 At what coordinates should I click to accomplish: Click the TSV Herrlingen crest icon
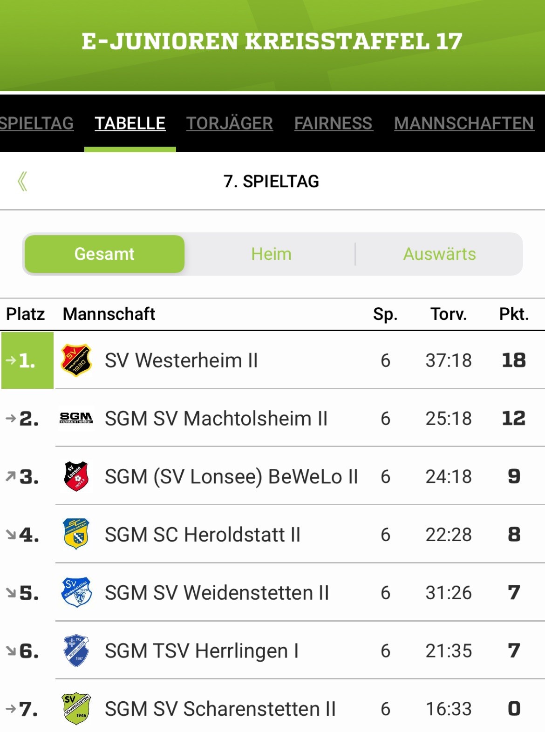tap(76, 651)
